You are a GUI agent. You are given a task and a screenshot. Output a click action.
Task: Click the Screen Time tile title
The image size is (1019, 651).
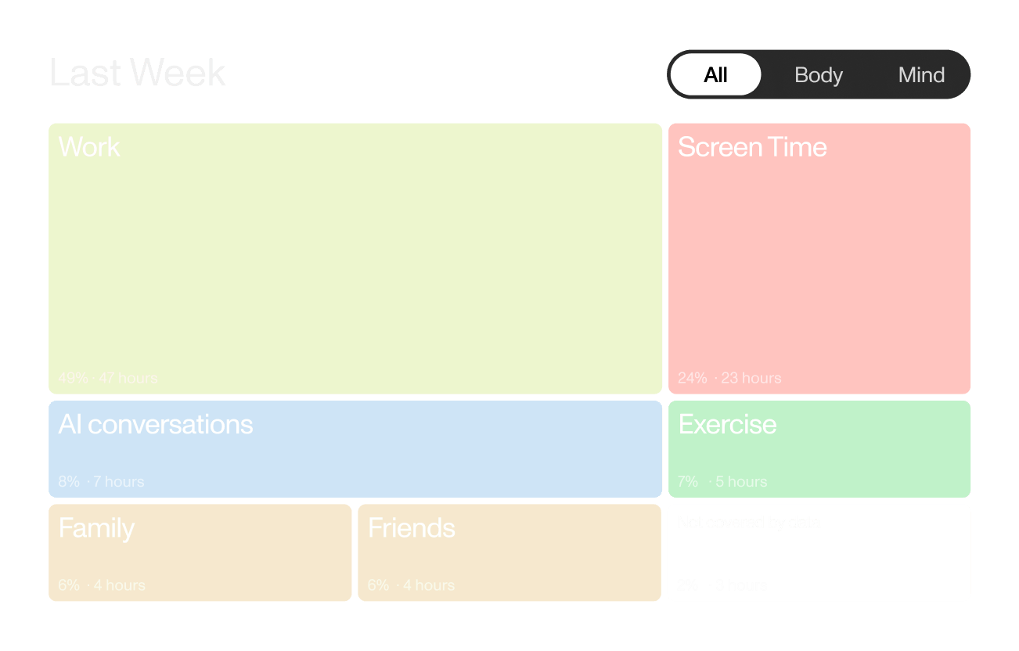[x=752, y=147]
